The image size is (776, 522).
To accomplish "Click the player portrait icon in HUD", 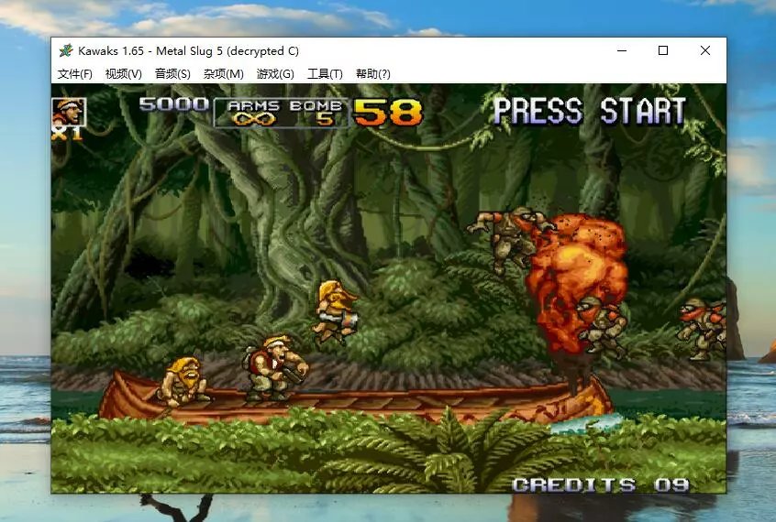I will [x=69, y=112].
